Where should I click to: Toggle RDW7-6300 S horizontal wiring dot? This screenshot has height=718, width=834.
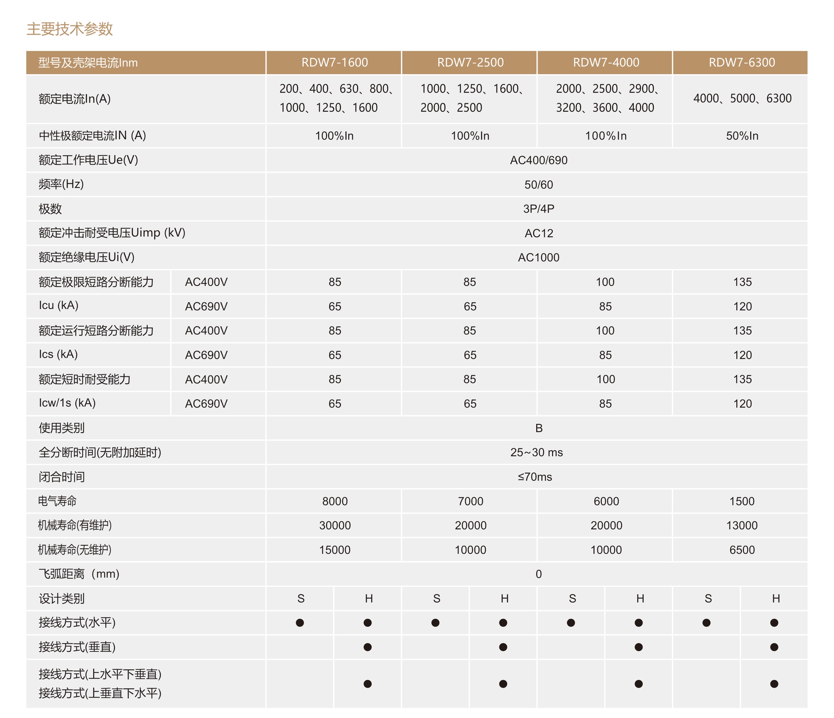click(707, 622)
